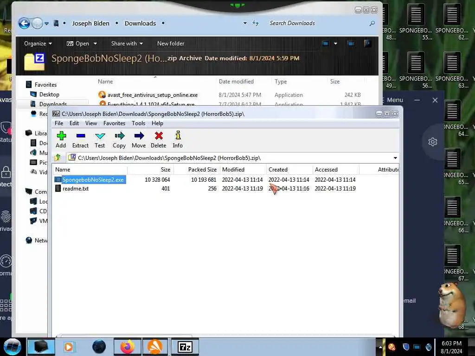Extract files with 7-Zip Extract icon
The height and width of the screenshot is (356, 475).
(x=80, y=140)
